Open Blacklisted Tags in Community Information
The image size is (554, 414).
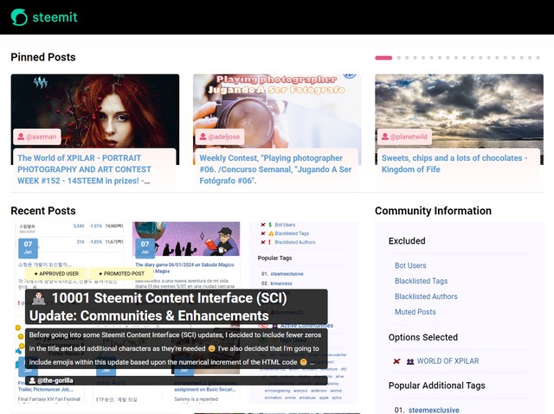point(422,281)
